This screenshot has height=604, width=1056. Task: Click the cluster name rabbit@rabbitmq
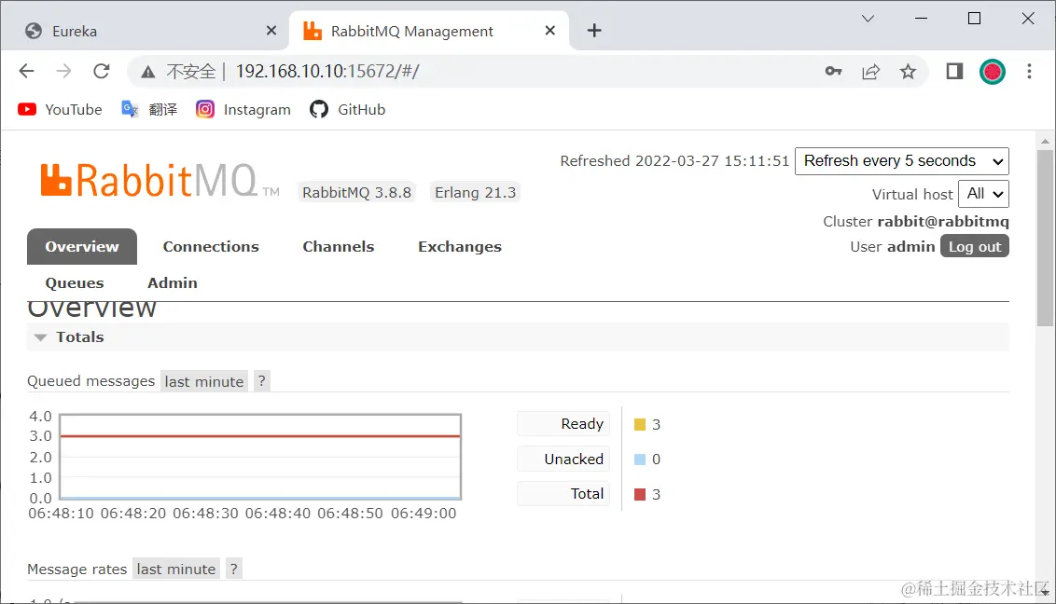click(943, 221)
